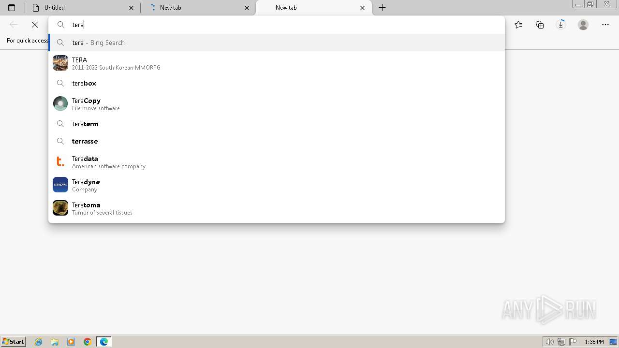Click the Microsoft Edge taskbar icon

pos(104,342)
